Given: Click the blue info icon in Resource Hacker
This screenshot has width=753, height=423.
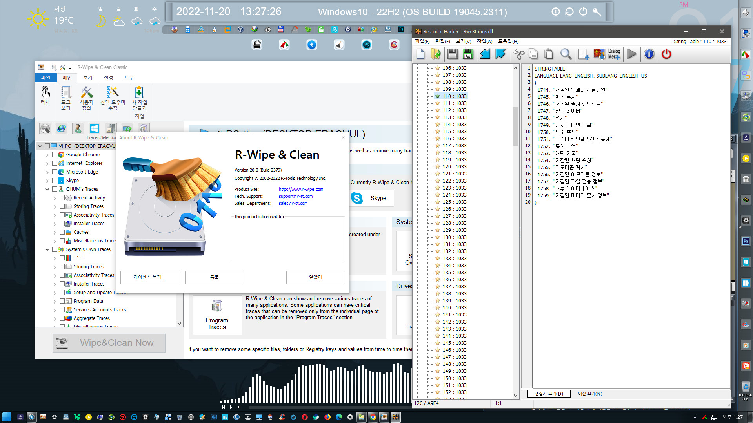Looking at the screenshot, I should click(649, 54).
